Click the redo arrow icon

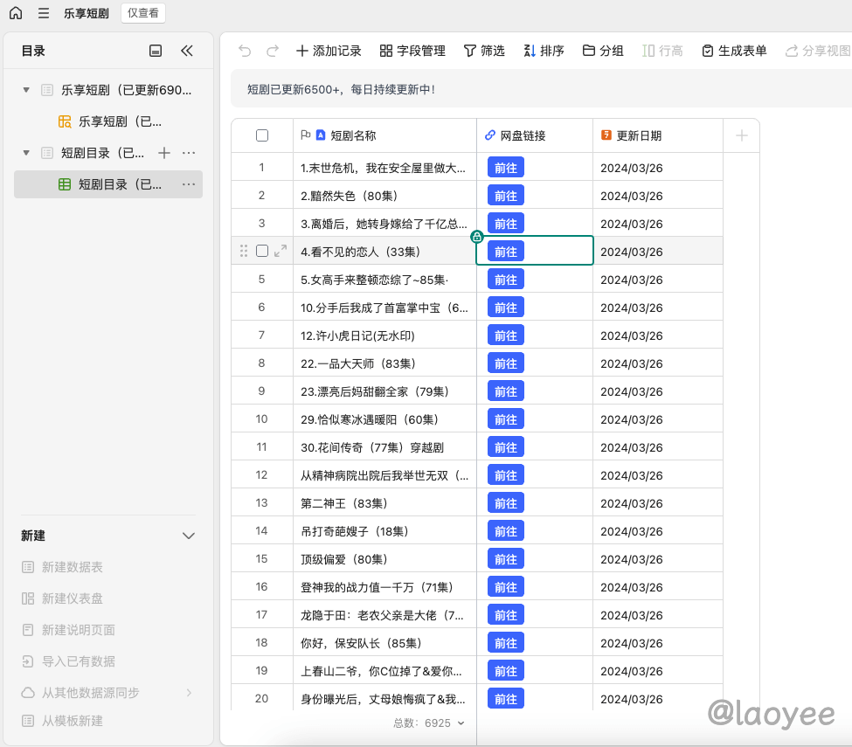273,51
